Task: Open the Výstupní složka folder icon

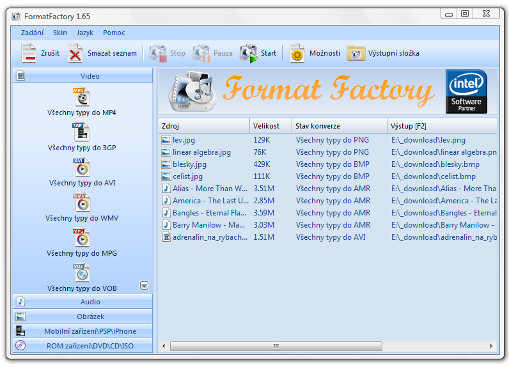Action: 356,53
